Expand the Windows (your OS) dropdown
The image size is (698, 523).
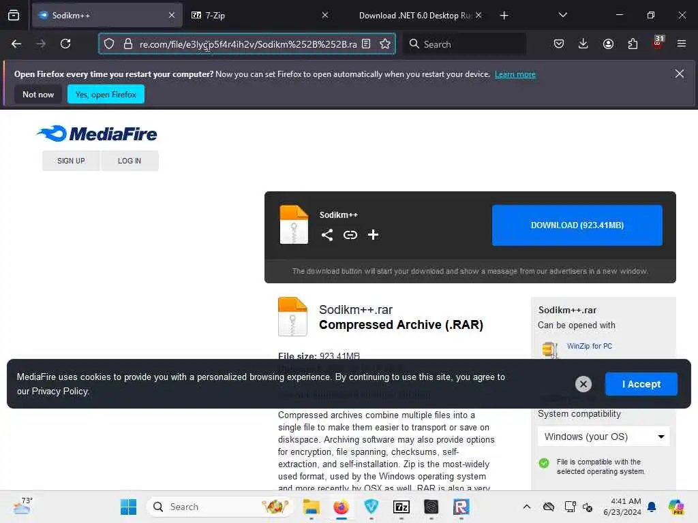pyautogui.click(x=604, y=437)
